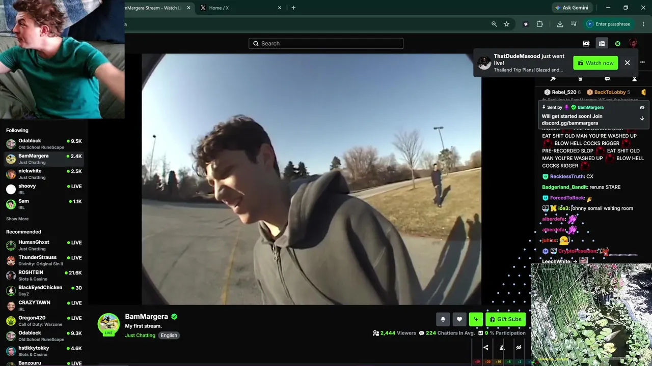Click the BackToLobby leaderboard entry
This screenshot has width=652, height=366.
[x=608, y=93]
